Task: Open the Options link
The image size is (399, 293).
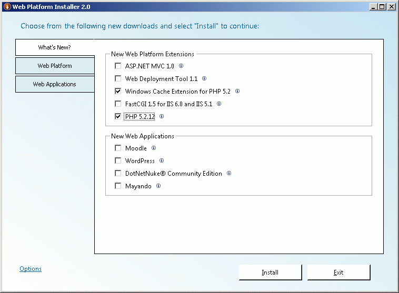Action: [31, 269]
